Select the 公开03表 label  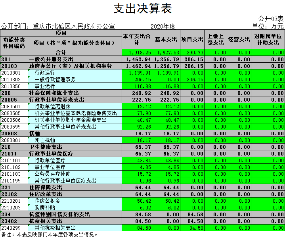(271, 19)
